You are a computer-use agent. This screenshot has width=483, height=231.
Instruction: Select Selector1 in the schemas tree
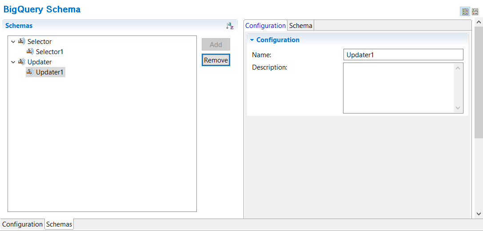pyautogui.click(x=50, y=51)
